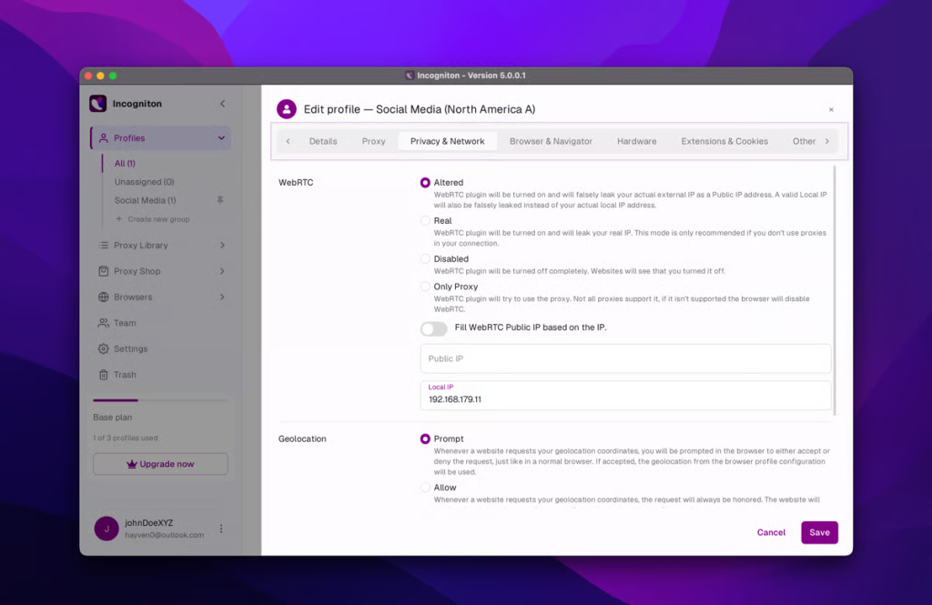Open the three-dot menu beside johnDoeXYZ

point(221,529)
